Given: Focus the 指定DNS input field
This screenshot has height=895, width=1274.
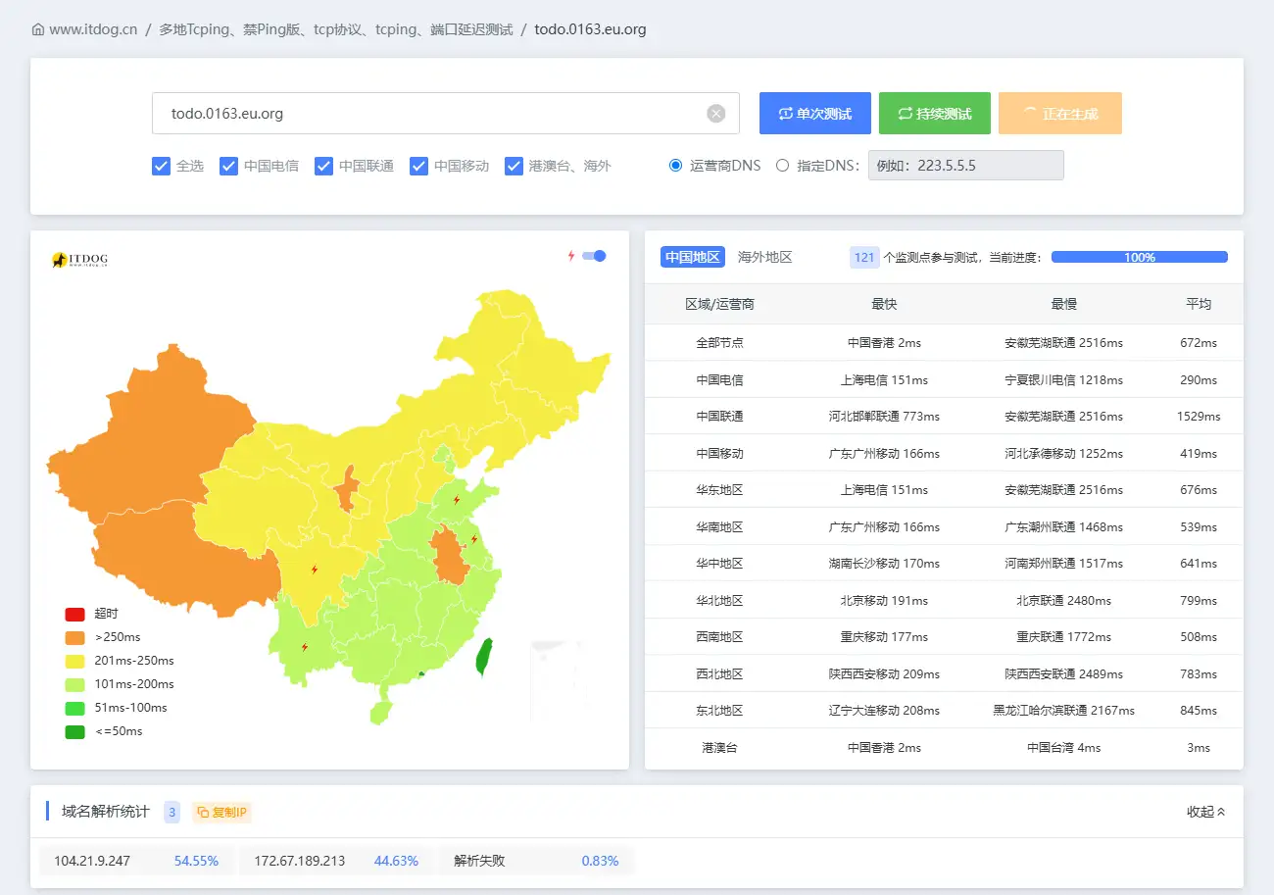Looking at the screenshot, I should [966, 166].
